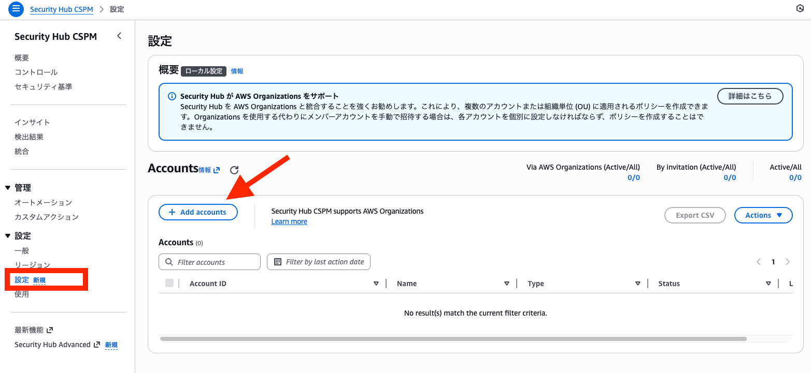The width and height of the screenshot is (811, 373).
Task: Open the Learn more link
Action: [289, 221]
